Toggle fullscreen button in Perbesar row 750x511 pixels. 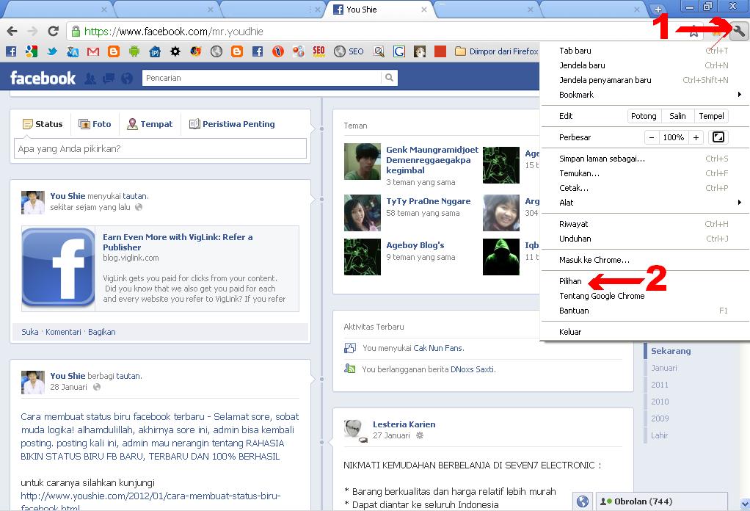click(x=718, y=137)
